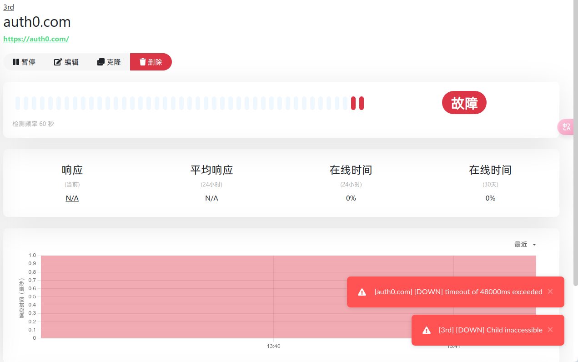Click the N/A current response value

(x=72, y=198)
